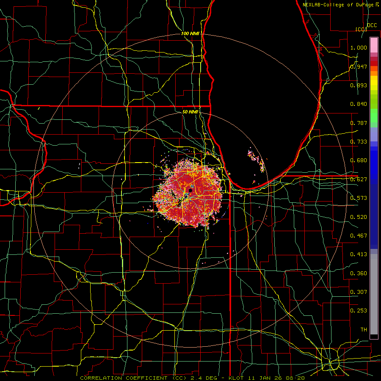Click the gray lower color bar segment
This screenshot has width=381, height=381.
point(374,294)
